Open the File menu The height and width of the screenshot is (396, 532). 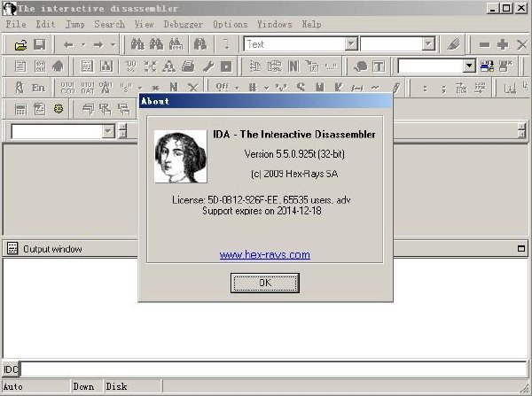pyautogui.click(x=16, y=25)
